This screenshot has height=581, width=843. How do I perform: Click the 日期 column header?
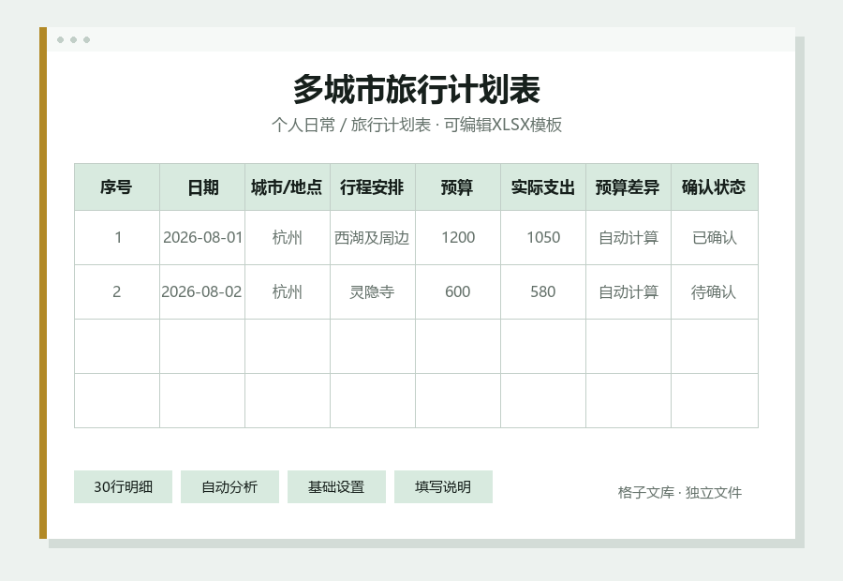202,187
